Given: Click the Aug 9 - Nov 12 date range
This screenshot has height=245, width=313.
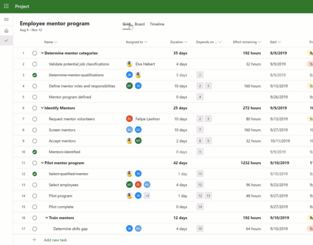Looking at the screenshot, I should (31, 30).
